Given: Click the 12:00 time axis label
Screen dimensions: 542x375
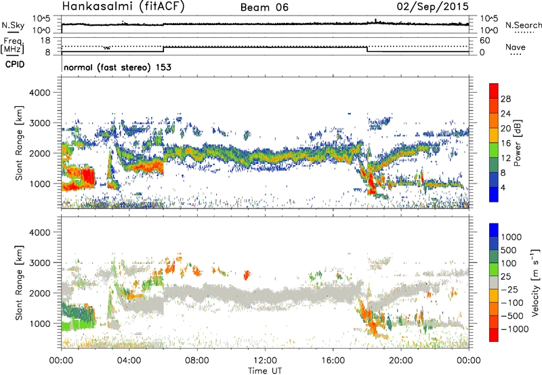Looking at the screenshot, I should pos(265,361).
